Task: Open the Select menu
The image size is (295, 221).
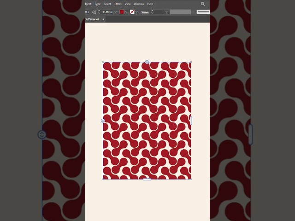Action: click(x=107, y=4)
